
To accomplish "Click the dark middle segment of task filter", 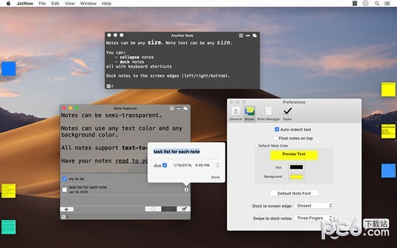I will [169, 209].
